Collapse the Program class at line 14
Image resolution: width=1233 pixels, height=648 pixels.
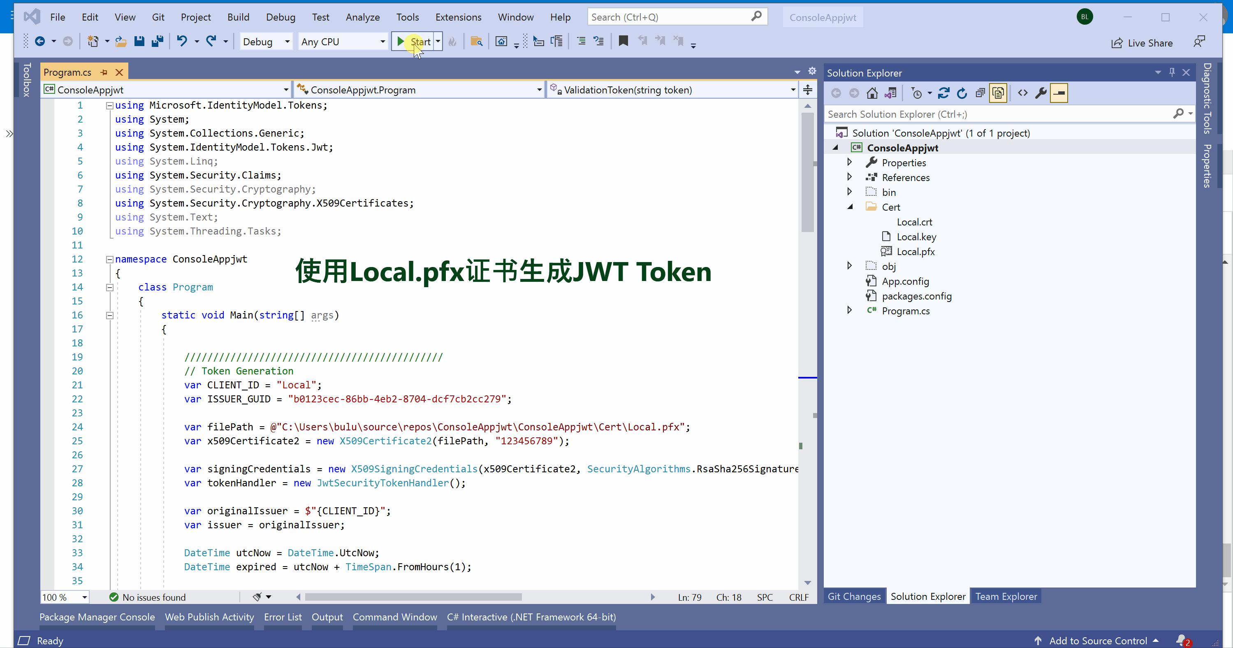(110, 287)
